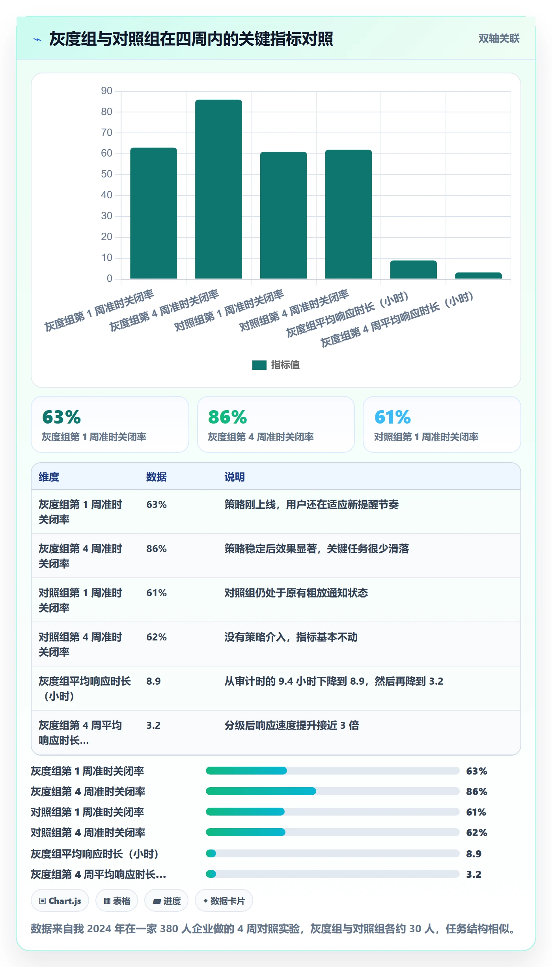
Task: Click the table cell 分级后响应速度提升接近 3 倍
Action: [292, 725]
